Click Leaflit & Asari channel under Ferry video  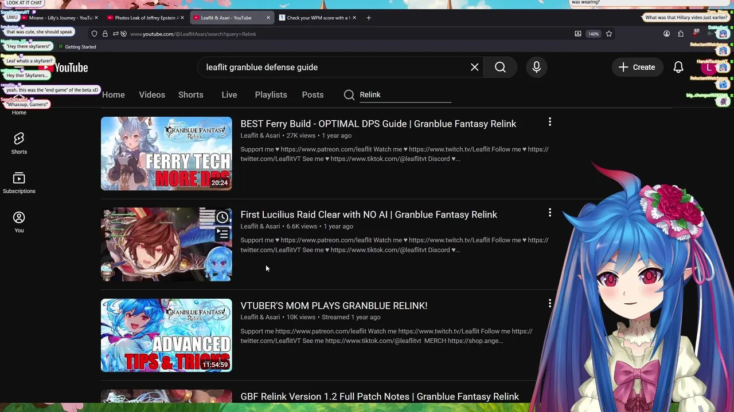coord(260,136)
